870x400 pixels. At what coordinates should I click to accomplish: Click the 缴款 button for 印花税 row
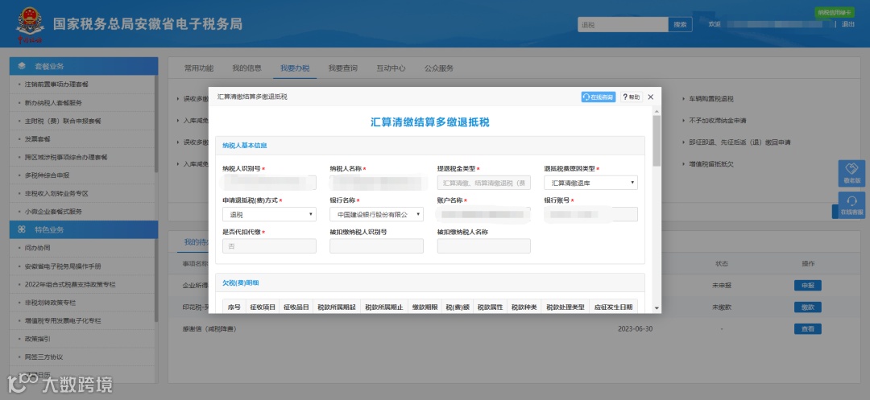coord(808,307)
